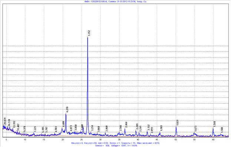Screen dimensions: 231x147
Task: Select the 3.858 peak label
Action: (x=76, y=128)
